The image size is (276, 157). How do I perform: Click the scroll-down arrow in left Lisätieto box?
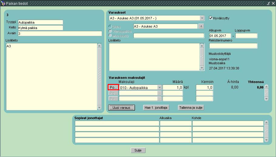[x=99, y=107]
